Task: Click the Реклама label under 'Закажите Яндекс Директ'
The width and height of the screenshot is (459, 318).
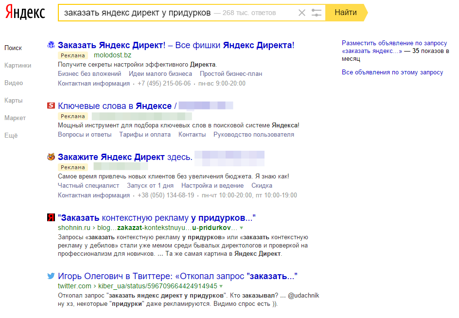Action: click(x=73, y=167)
